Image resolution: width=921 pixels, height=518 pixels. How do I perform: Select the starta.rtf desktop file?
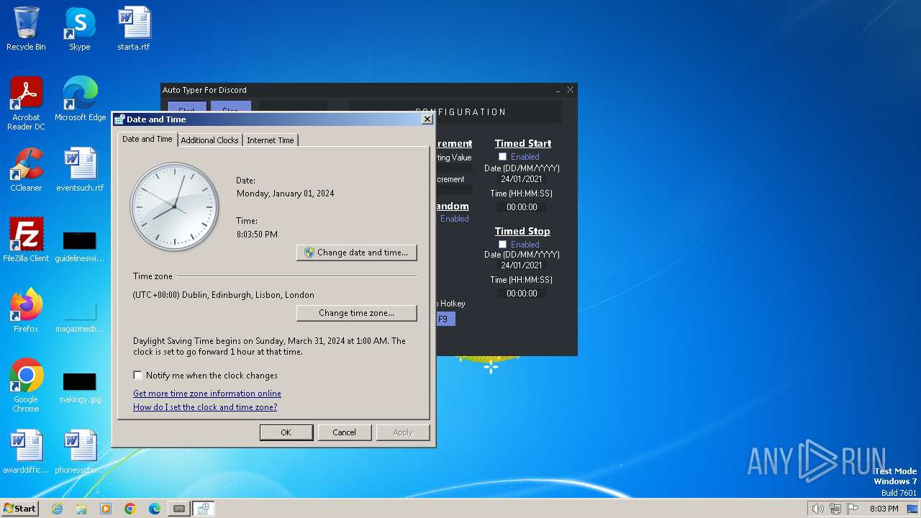pos(134,29)
